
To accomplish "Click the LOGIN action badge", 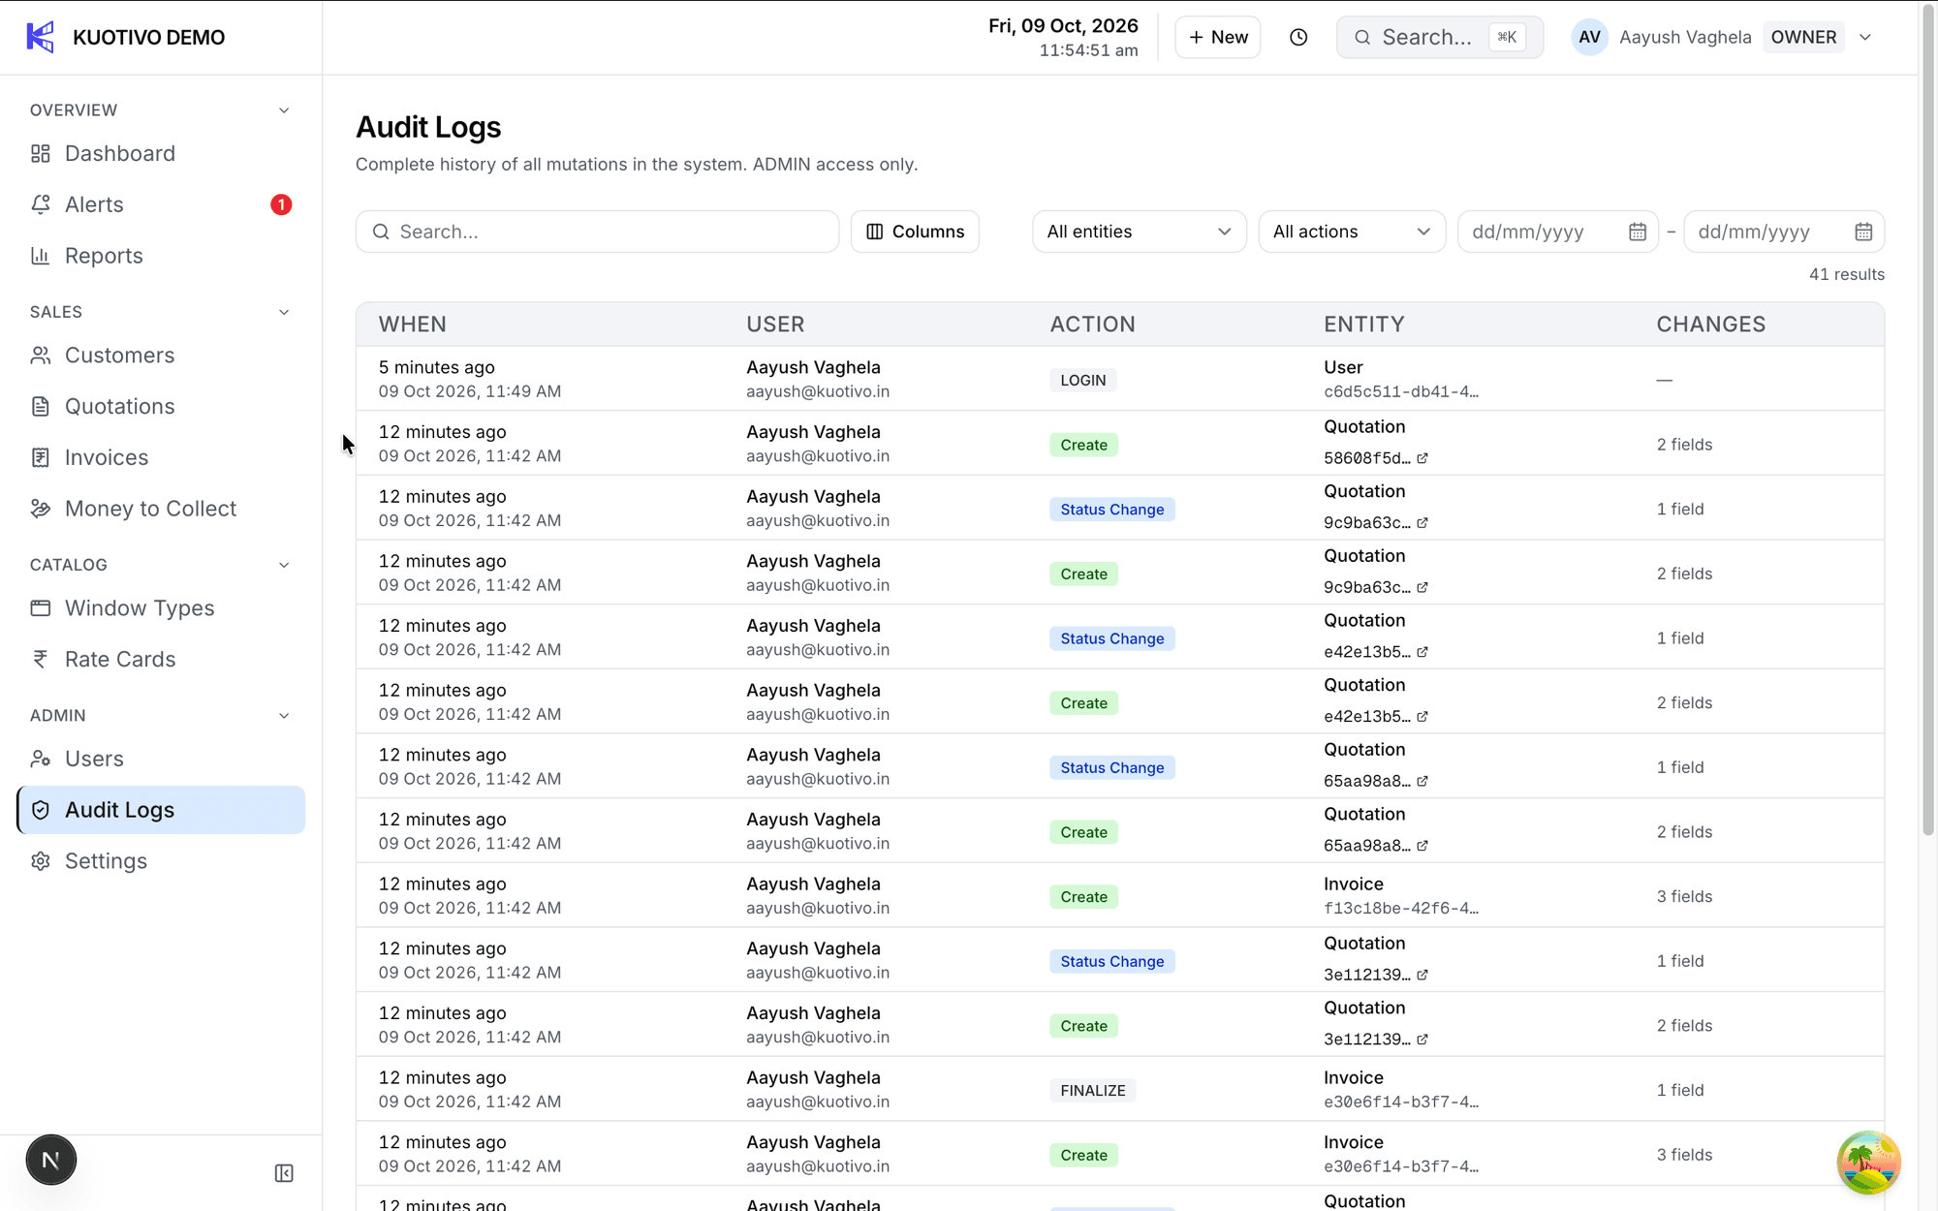I will coord(1082,380).
